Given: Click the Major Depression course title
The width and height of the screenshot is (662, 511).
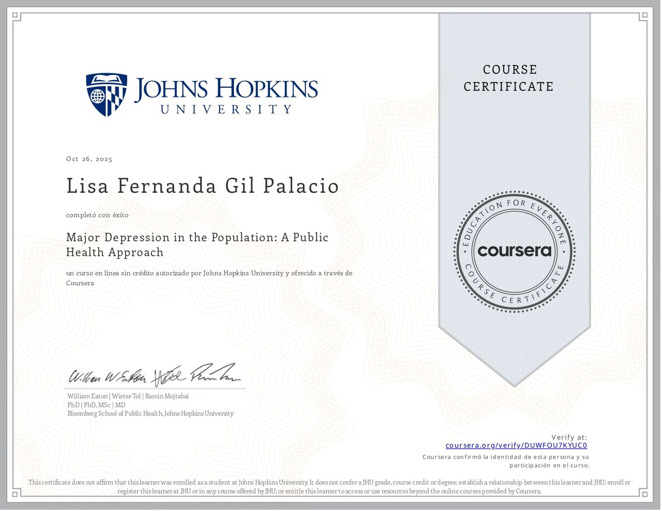Looking at the screenshot, I should (x=197, y=245).
